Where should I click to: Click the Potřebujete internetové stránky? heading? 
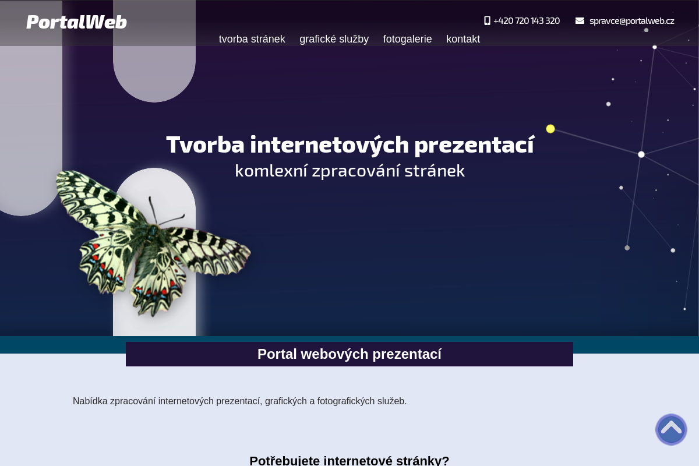click(349, 460)
